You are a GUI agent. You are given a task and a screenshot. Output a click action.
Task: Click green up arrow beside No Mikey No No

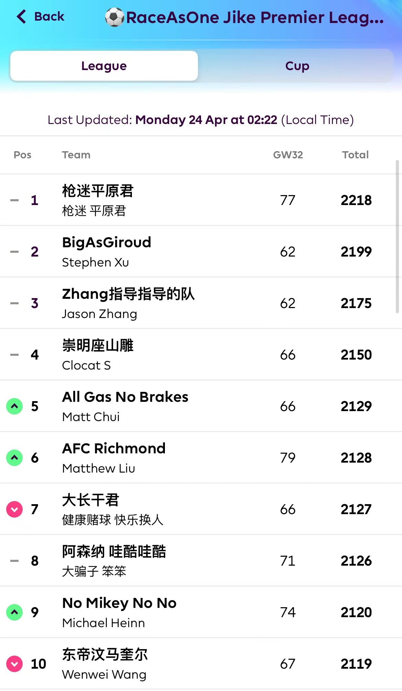pos(14,612)
